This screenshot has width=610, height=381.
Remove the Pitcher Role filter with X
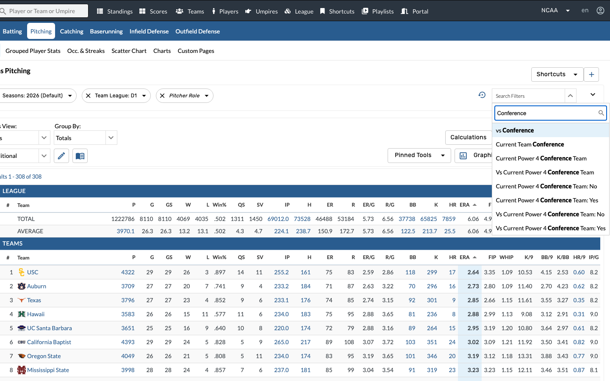[x=162, y=96]
